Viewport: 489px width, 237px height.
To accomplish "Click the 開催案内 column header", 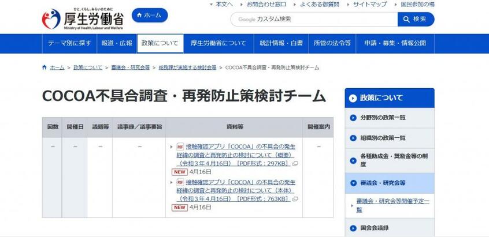I will 318,127.
